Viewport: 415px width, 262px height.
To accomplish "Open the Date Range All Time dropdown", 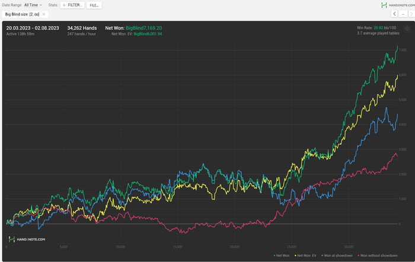I will 33,5.
